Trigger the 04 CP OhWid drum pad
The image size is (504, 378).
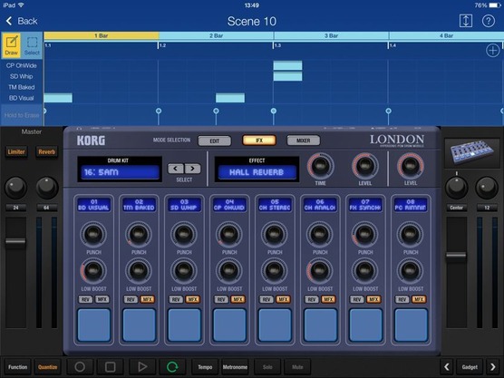tap(229, 325)
